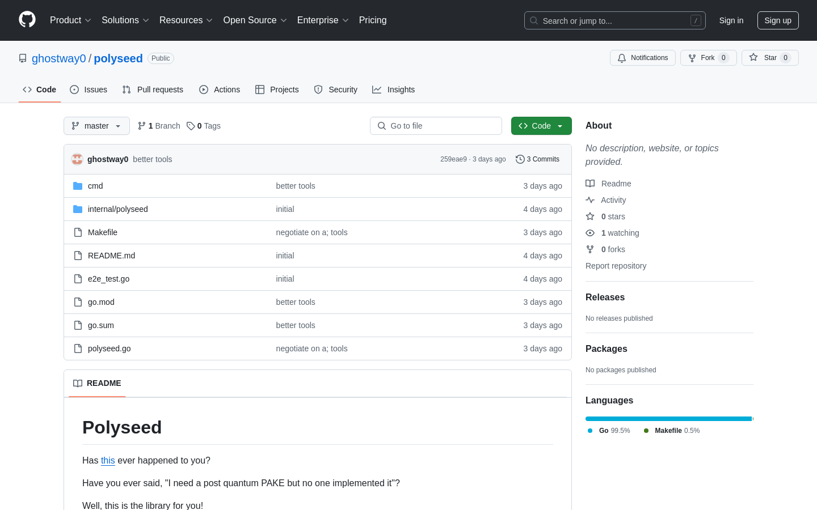The image size is (817, 510).
Task: Click the GitHub logo icon
Action: coord(27,20)
